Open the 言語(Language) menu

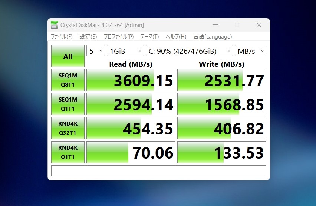click(x=213, y=37)
